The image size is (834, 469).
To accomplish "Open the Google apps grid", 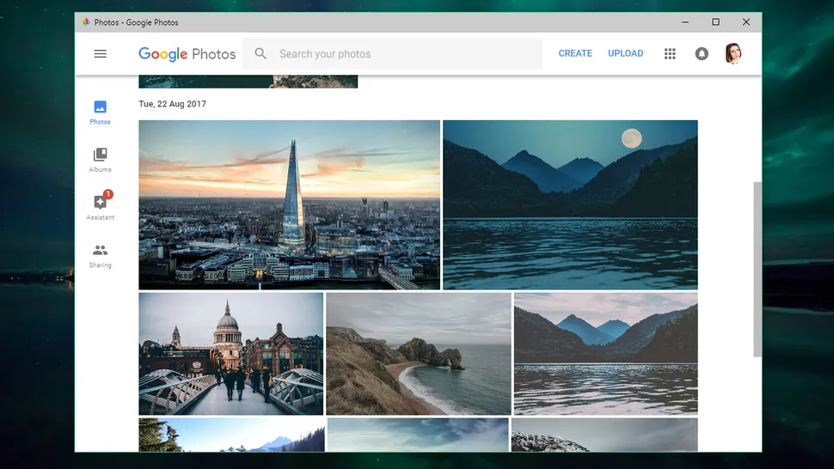I will pyautogui.click(x=670, y=53).
